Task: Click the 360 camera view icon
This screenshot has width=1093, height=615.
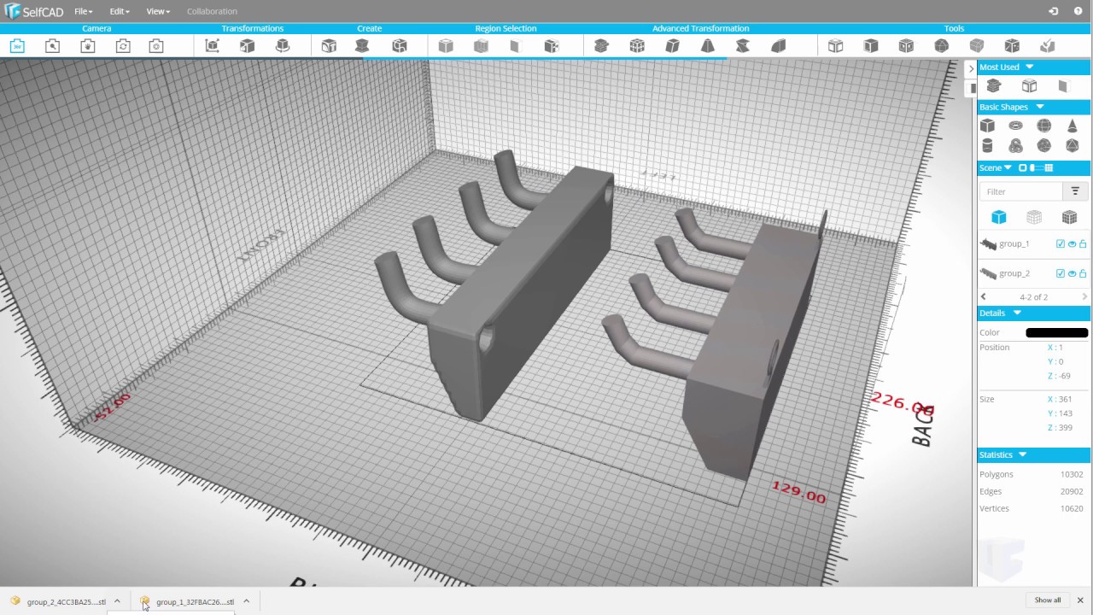Action: pyautogui.click(x=17, y=46)
